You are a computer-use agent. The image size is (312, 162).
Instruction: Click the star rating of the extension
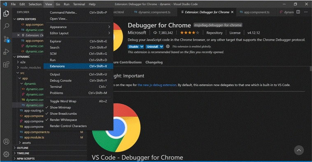[189, 33]
